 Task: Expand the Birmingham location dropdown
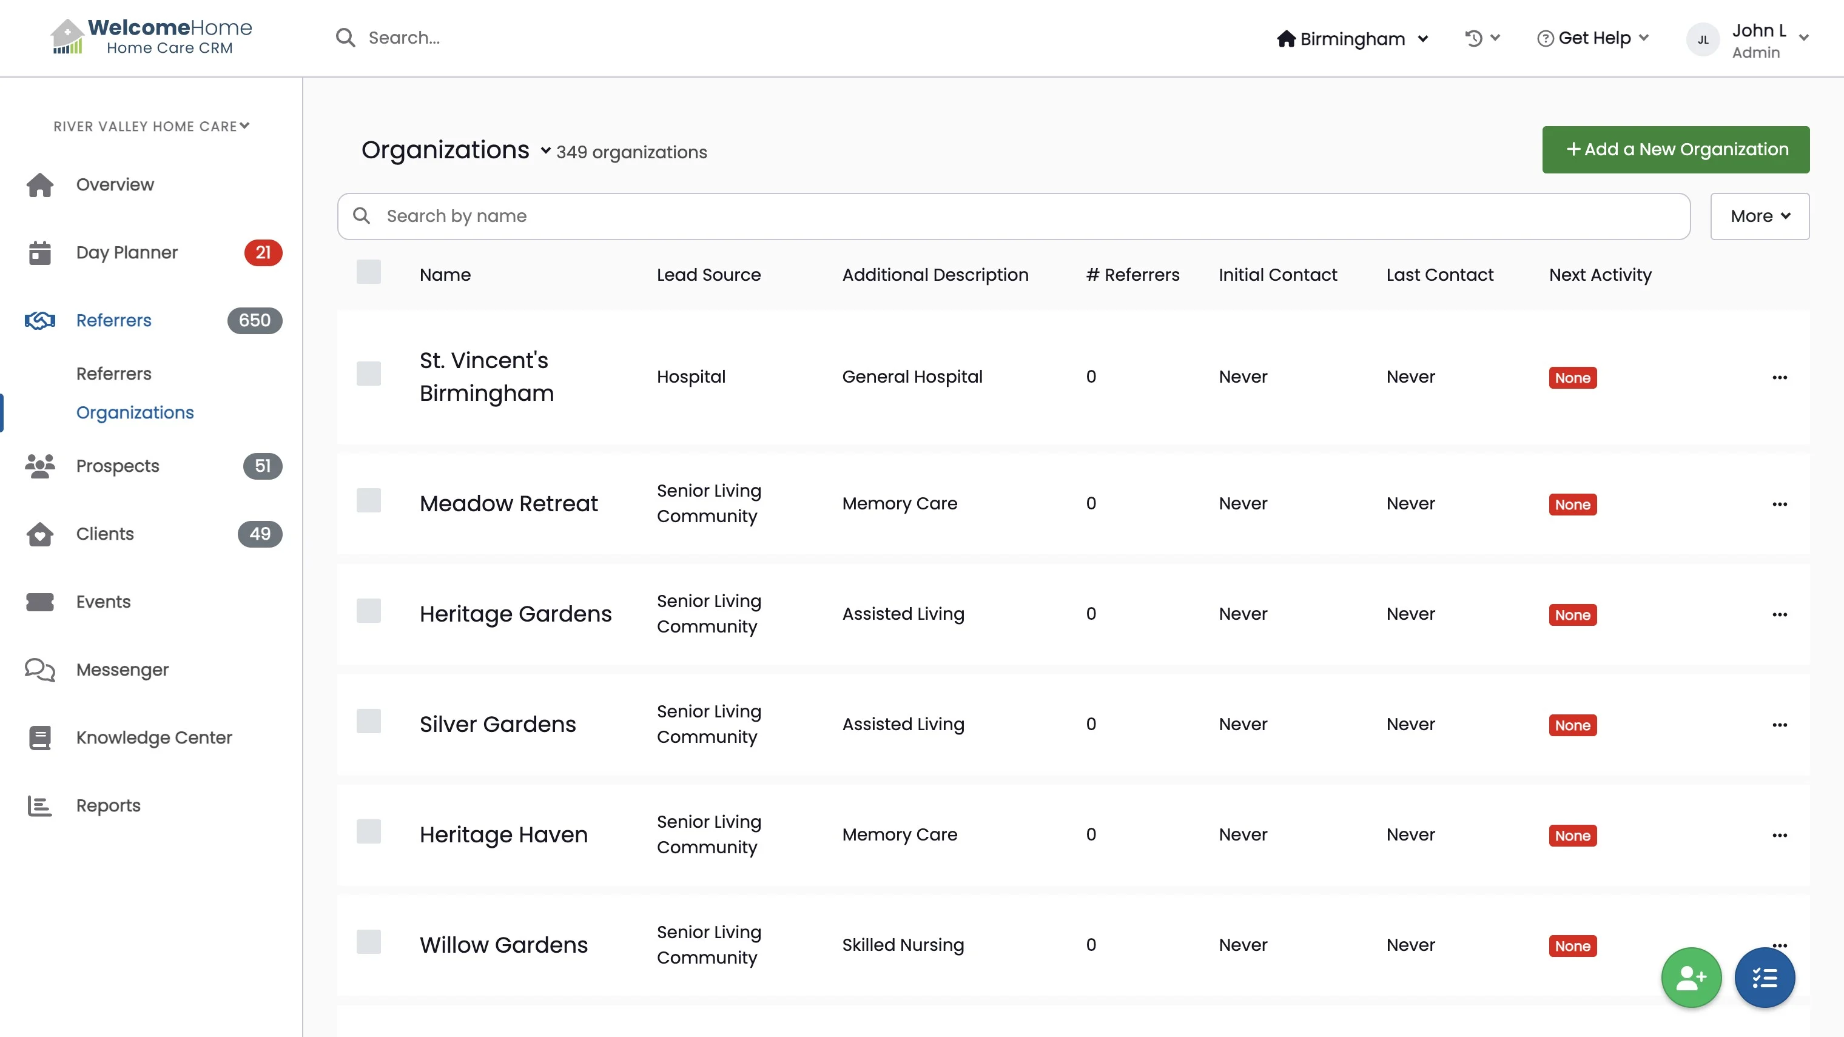click(1352, 39)
